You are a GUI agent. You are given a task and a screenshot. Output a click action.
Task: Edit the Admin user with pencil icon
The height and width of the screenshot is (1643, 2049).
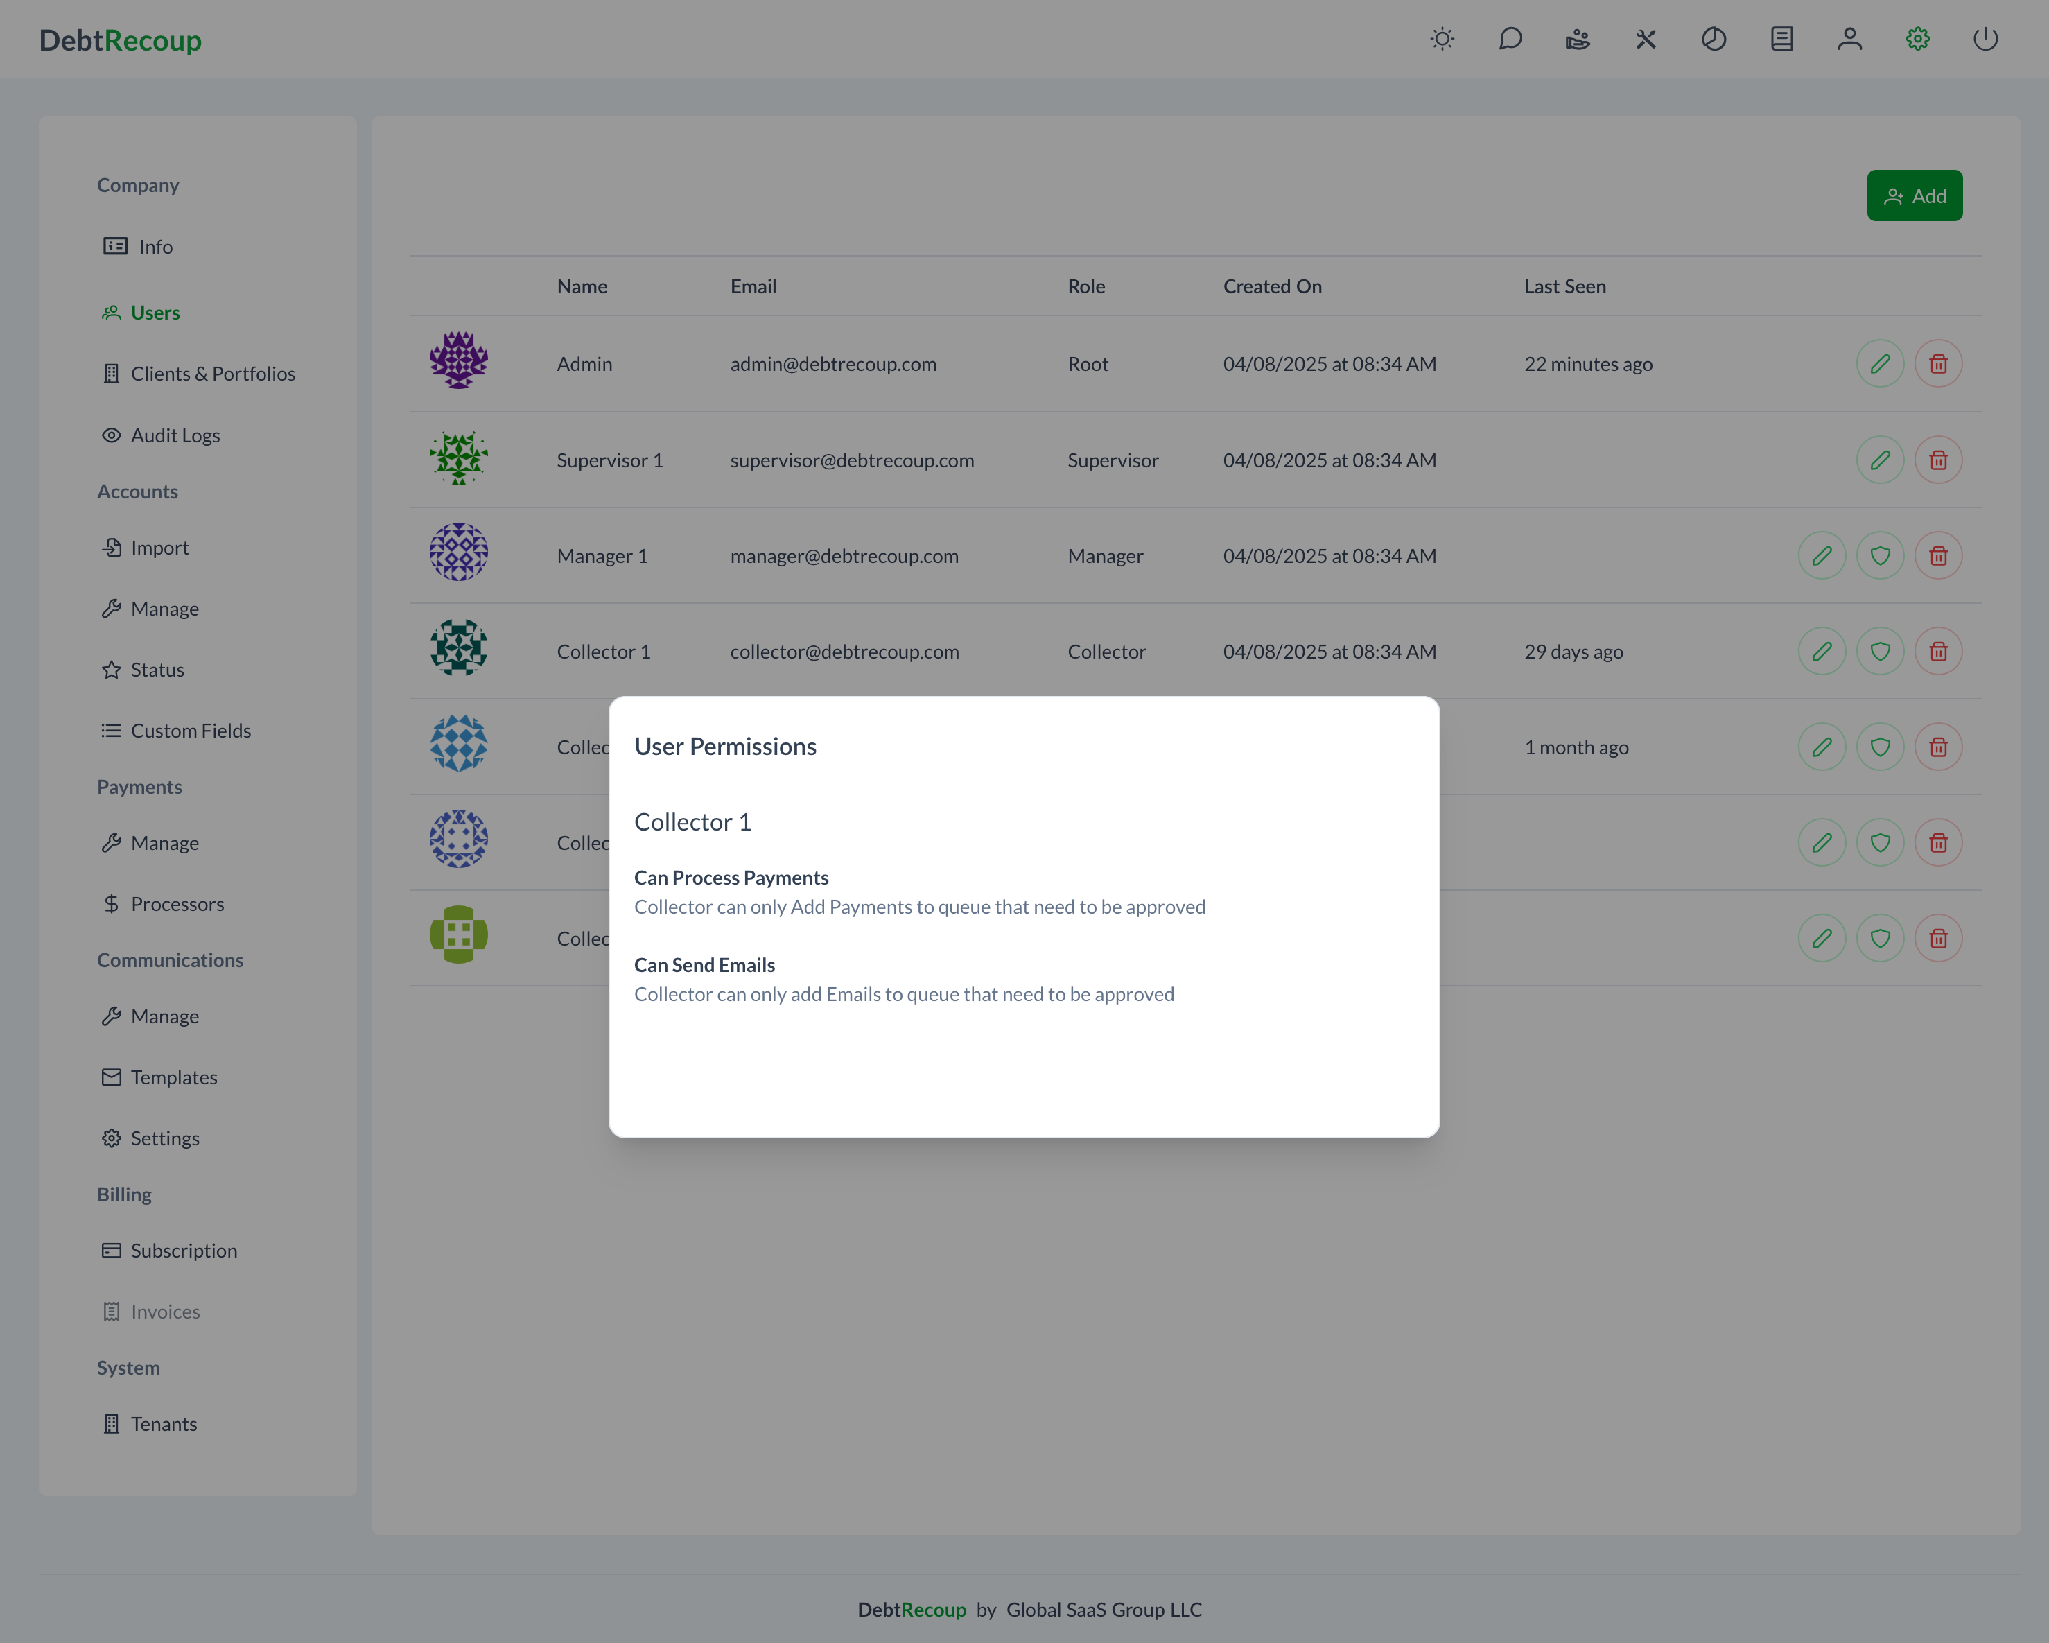point(1880,364)
